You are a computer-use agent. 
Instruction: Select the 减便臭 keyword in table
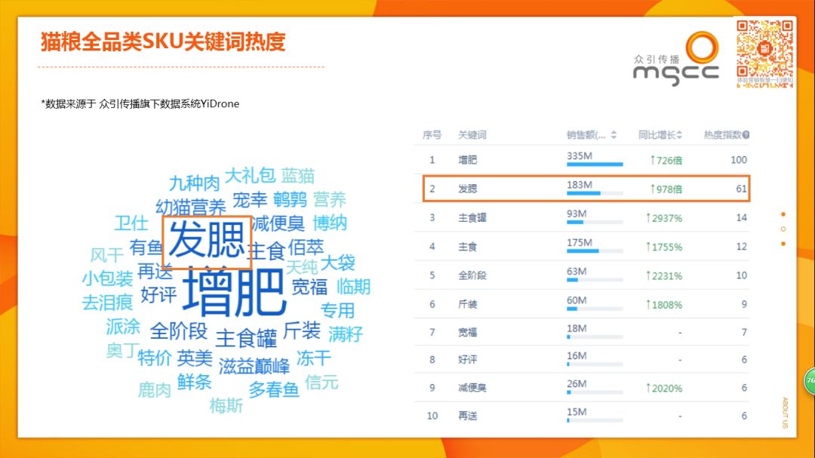(x=472, y=388)
